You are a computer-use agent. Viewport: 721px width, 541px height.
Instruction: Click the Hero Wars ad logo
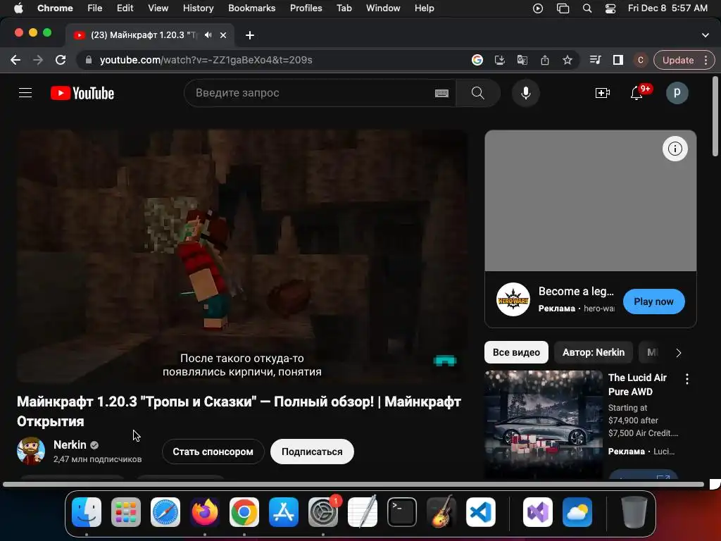pyautogui.click(x=513, y=299)
